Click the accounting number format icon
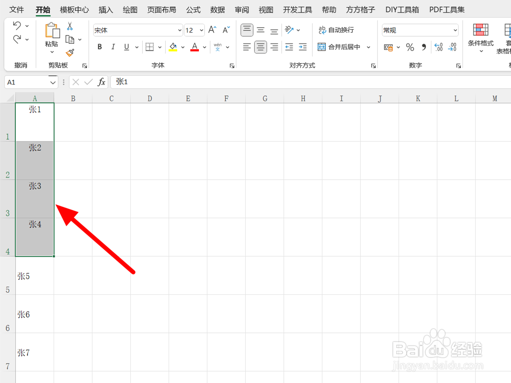Screen dimensions: 511x383 pos(388,47)
